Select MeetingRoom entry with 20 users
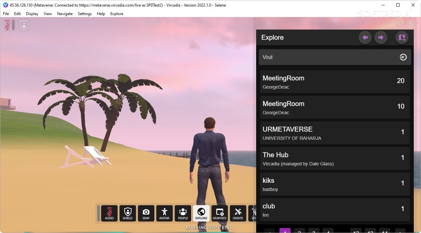Screen dimensions: 421x233 point(335,82)
